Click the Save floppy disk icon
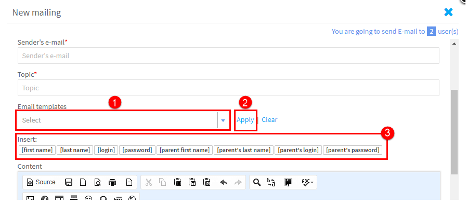Viewport: 467px width, 204px height. 69,182
